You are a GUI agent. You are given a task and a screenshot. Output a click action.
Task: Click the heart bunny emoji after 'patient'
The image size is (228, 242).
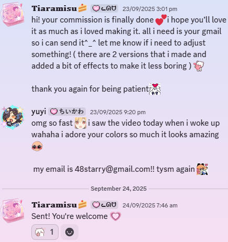[155, 89]
